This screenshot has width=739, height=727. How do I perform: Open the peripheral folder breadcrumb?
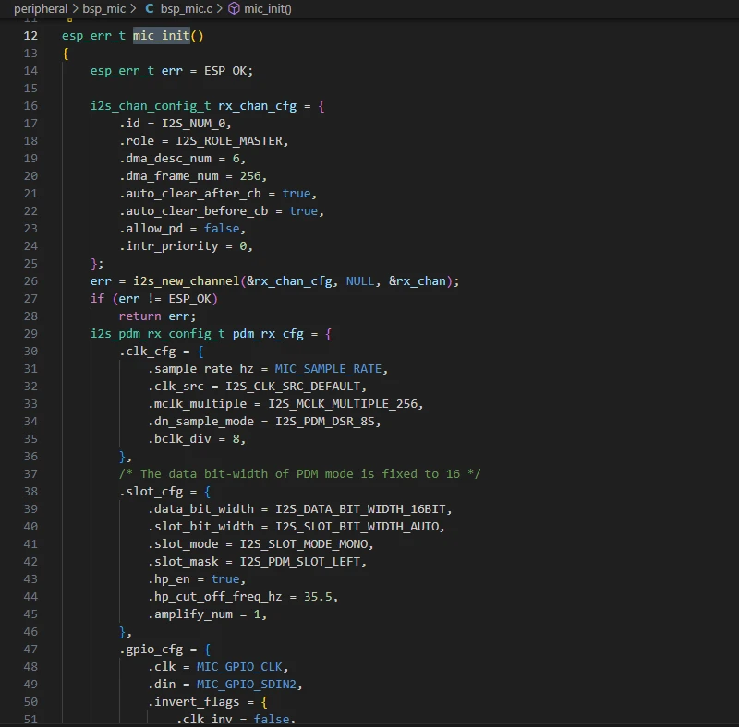40,8
